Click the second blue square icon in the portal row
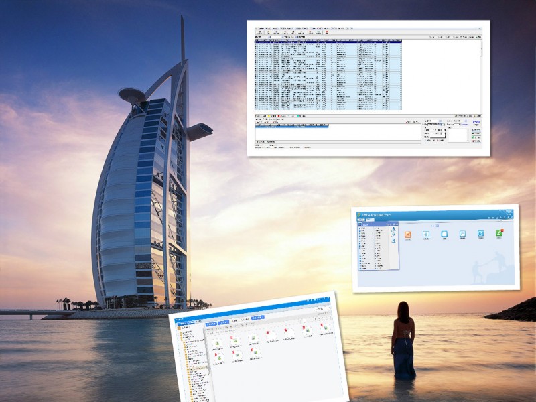This screenshot has height=402, width=536. pyautogui.click(x=462, y=234)
